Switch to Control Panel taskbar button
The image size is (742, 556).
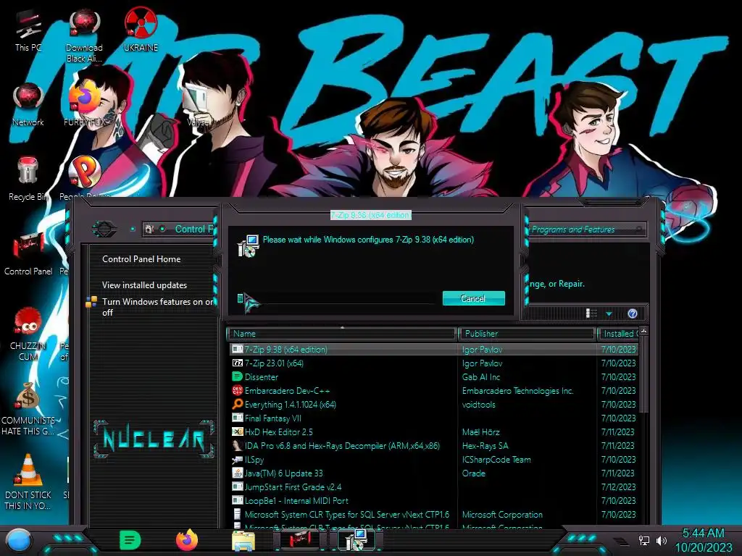pos(299,540)
